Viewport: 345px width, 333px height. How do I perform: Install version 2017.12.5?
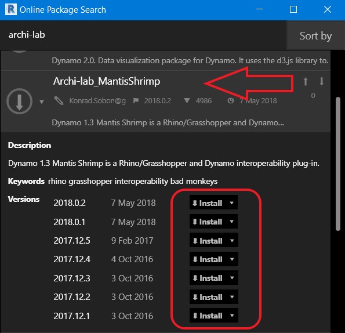[208, 241]
